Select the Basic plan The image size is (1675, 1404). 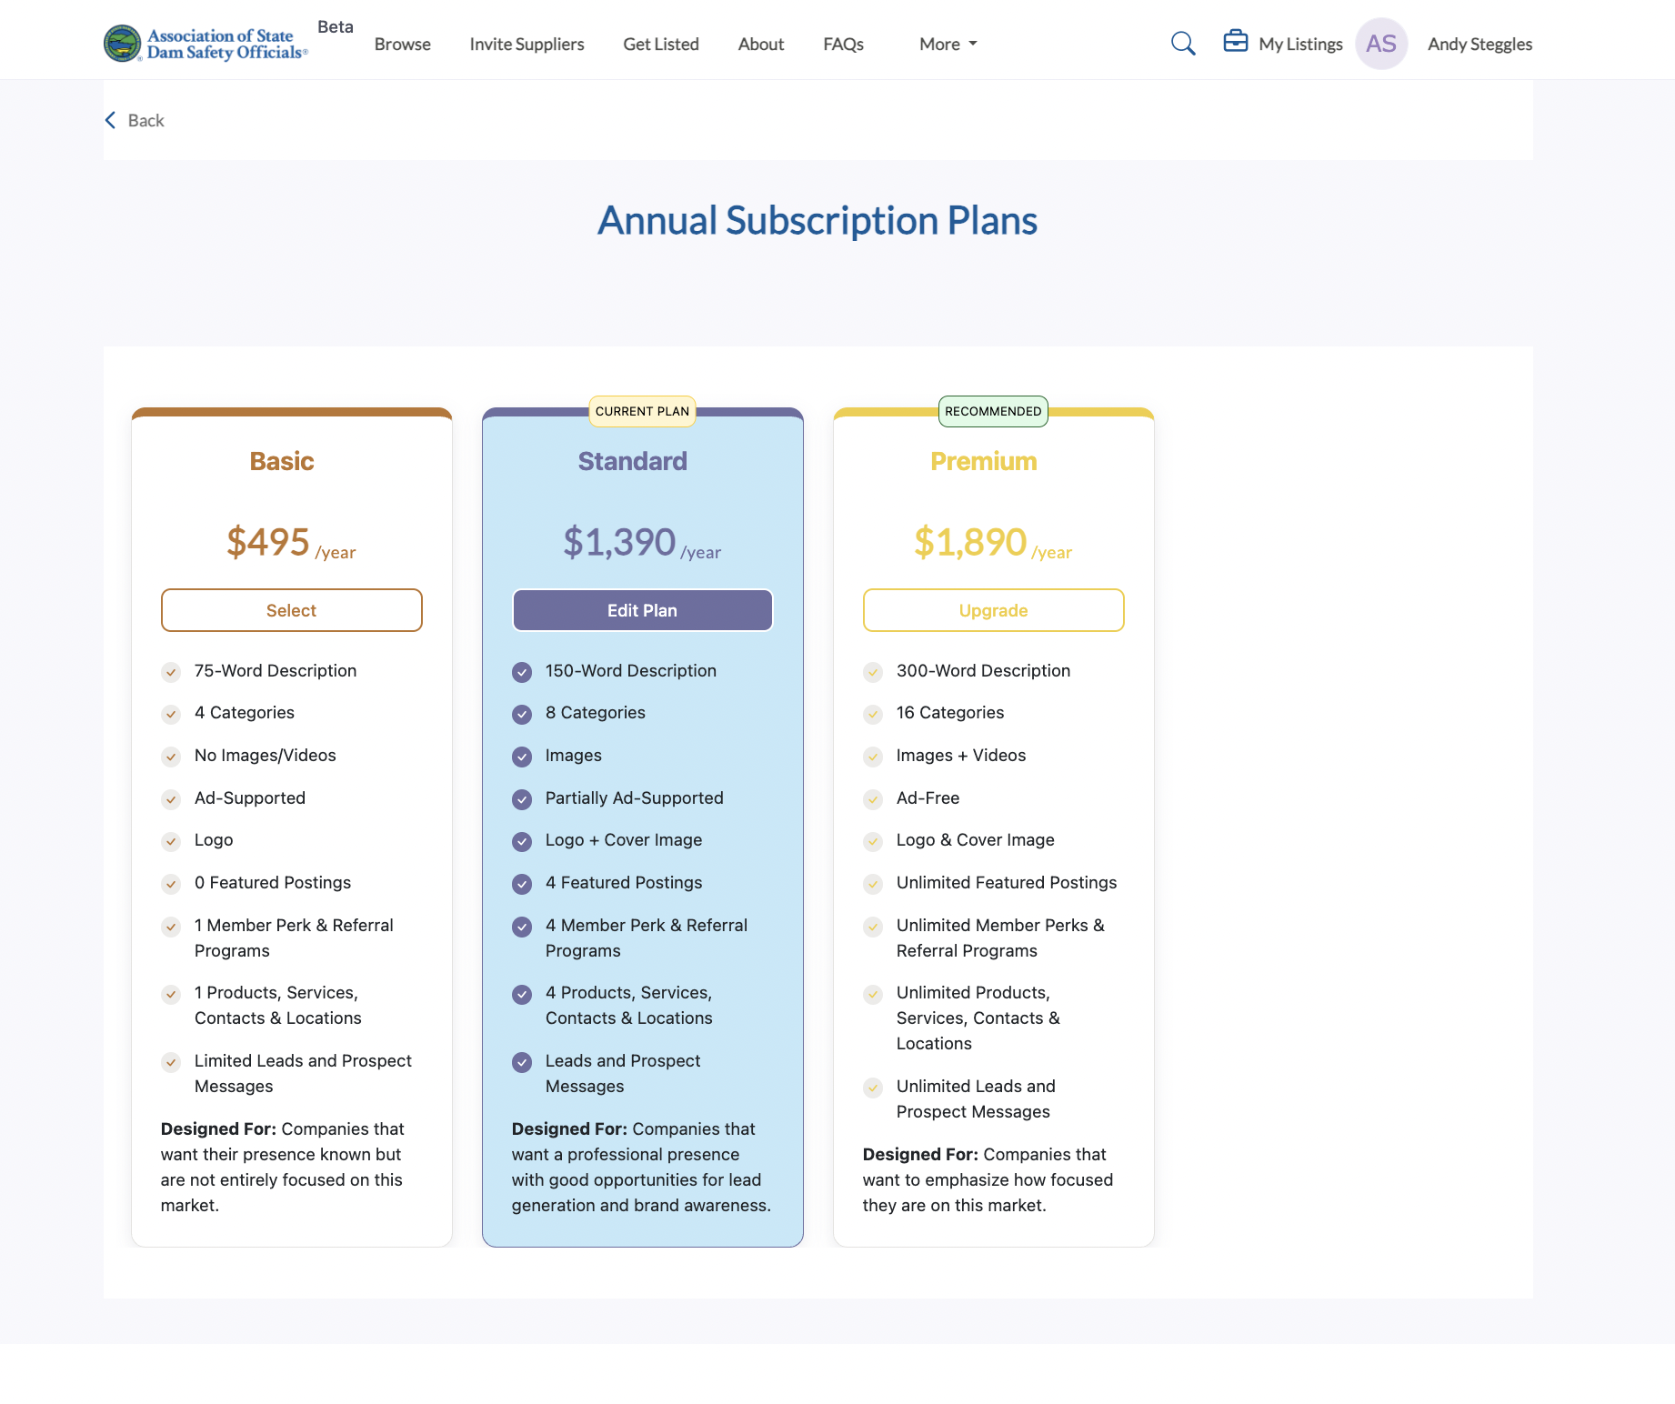(x=291, y=610)
